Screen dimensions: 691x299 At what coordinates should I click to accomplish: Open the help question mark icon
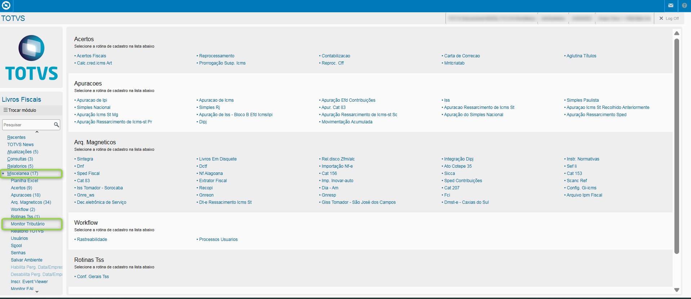pos(685,5)
